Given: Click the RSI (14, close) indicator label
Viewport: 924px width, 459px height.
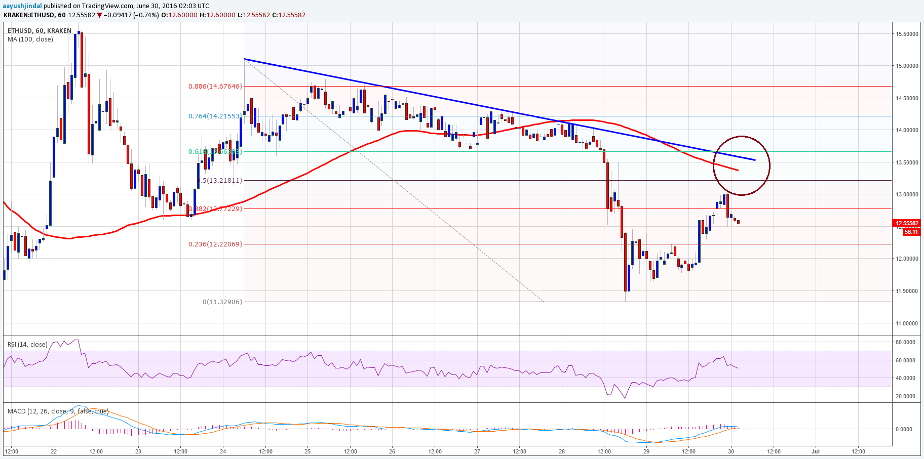Looking at the screenshot, I should pos(27,345).
